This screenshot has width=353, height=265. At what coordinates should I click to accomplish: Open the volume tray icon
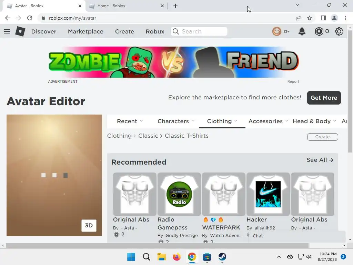[x=309, y=257]
